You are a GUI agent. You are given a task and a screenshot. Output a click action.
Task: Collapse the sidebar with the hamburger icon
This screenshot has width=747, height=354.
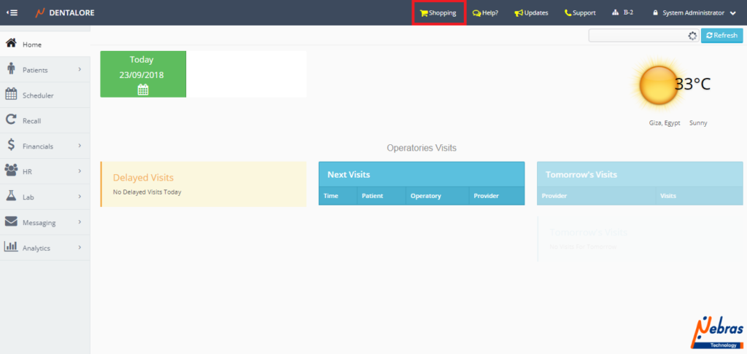pyautogui.click(x=12, y=12)
